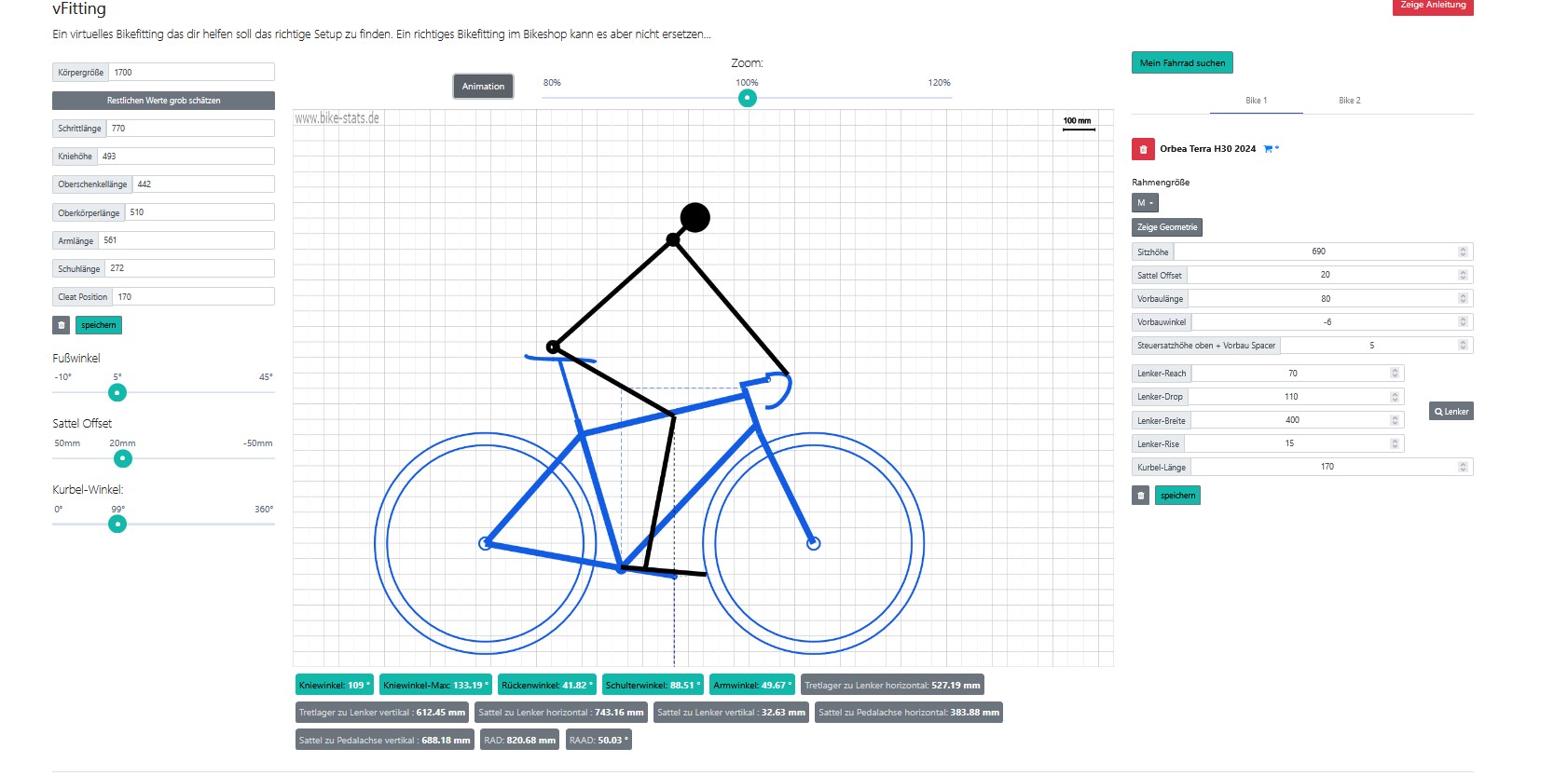This screenshot has height=776, width=1554.
Task: Select the Bike 1 tab
Action: pos(1256,101)
